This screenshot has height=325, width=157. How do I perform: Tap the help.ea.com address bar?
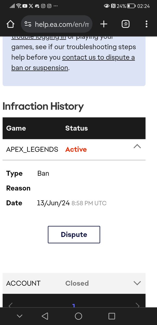coord(57,24)
